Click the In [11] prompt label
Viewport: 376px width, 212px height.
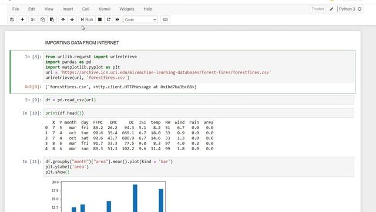pyautogui.click(x=32, y=162)
